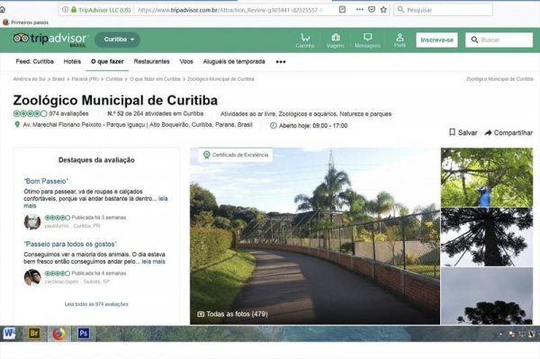Open the peacock photo thumbnail
Viewport: 540px width, 359px height.
point(487,177)
